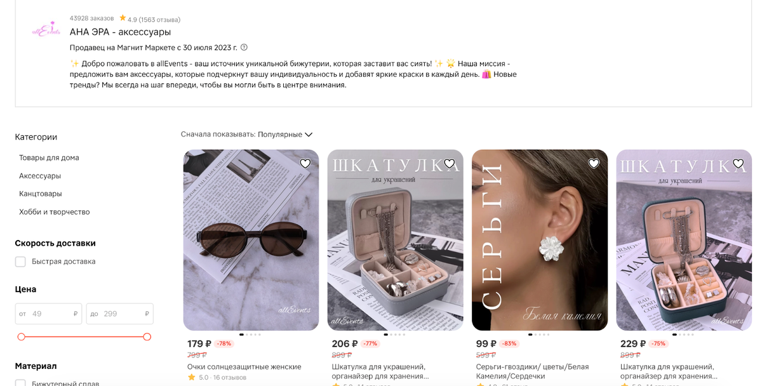Click the sort dropdown chevron arrow
The image size is (762, 386).
coord(309,135)
